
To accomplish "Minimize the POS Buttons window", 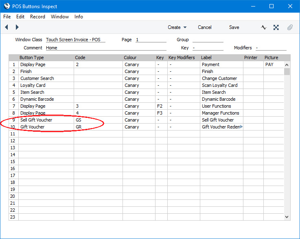I will tap(253, 6).
